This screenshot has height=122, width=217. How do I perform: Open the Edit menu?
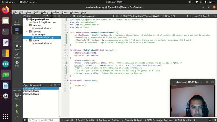tap(21, 12)
